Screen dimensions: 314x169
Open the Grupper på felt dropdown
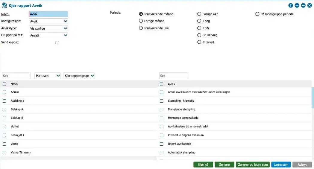[x=48, y=35]
